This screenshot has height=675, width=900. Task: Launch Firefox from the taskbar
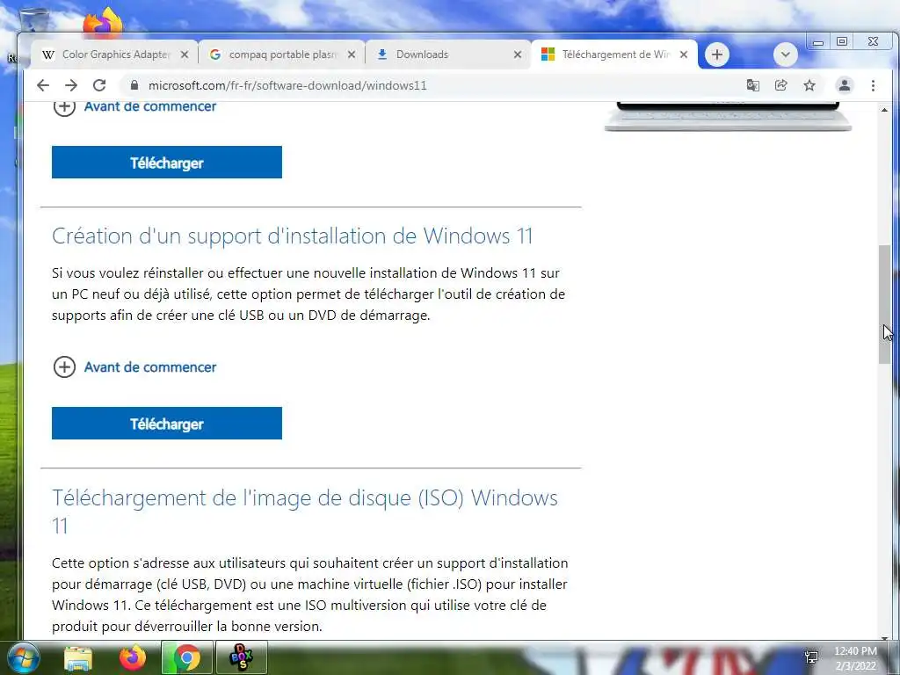click(x=133, y=658)
